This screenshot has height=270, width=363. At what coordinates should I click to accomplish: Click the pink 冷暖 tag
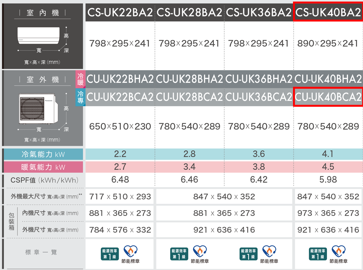pyautogui.click(x=80, y=79)
